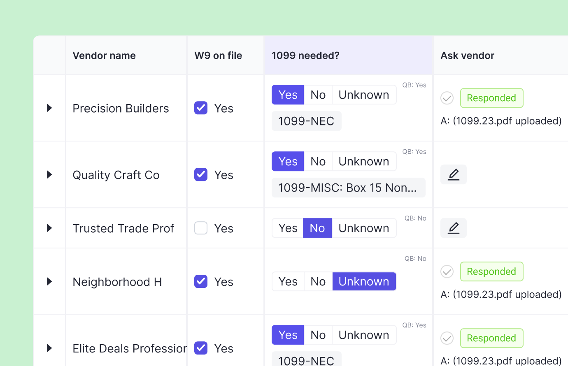The image size is (568, 366).
Task: Open edit pencil for Quality Craft Co
Action: (453, 174)
